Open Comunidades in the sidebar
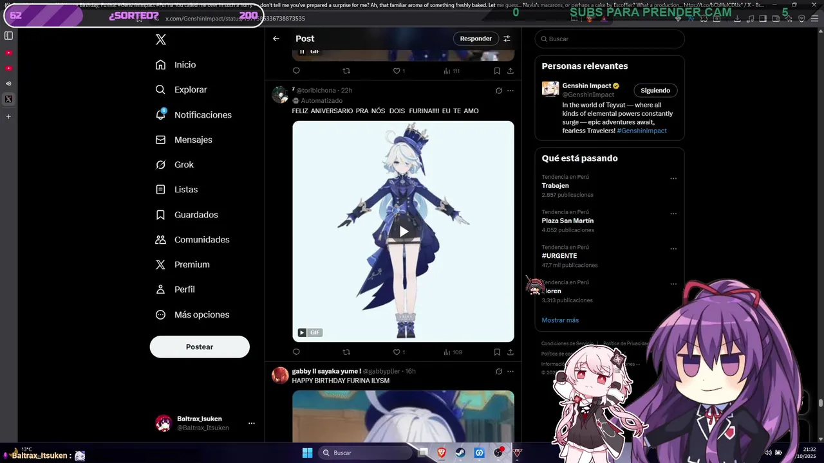Image resolution: width=824 pixels, height=463 pixels. (192, 240)
